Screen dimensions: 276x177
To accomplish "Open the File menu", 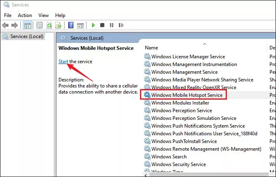I will 8,15.
